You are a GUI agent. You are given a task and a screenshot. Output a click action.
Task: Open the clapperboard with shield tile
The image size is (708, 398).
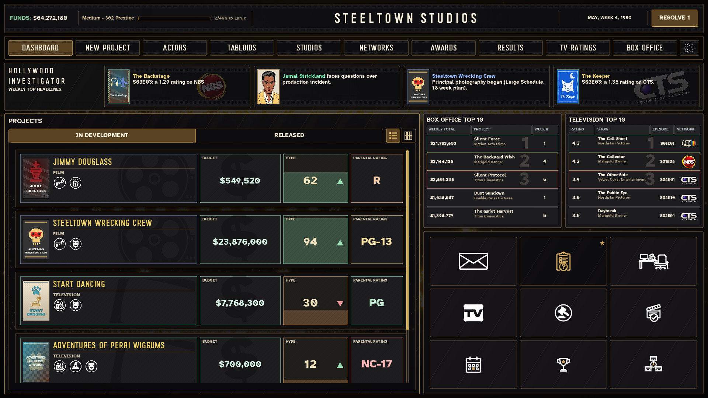(653, 313)
